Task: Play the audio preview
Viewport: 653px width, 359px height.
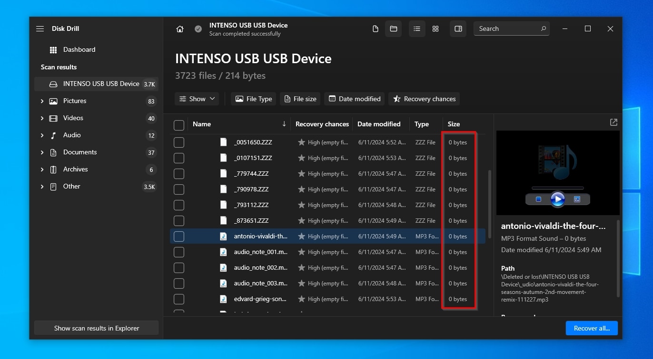Action: coord(557,199)
